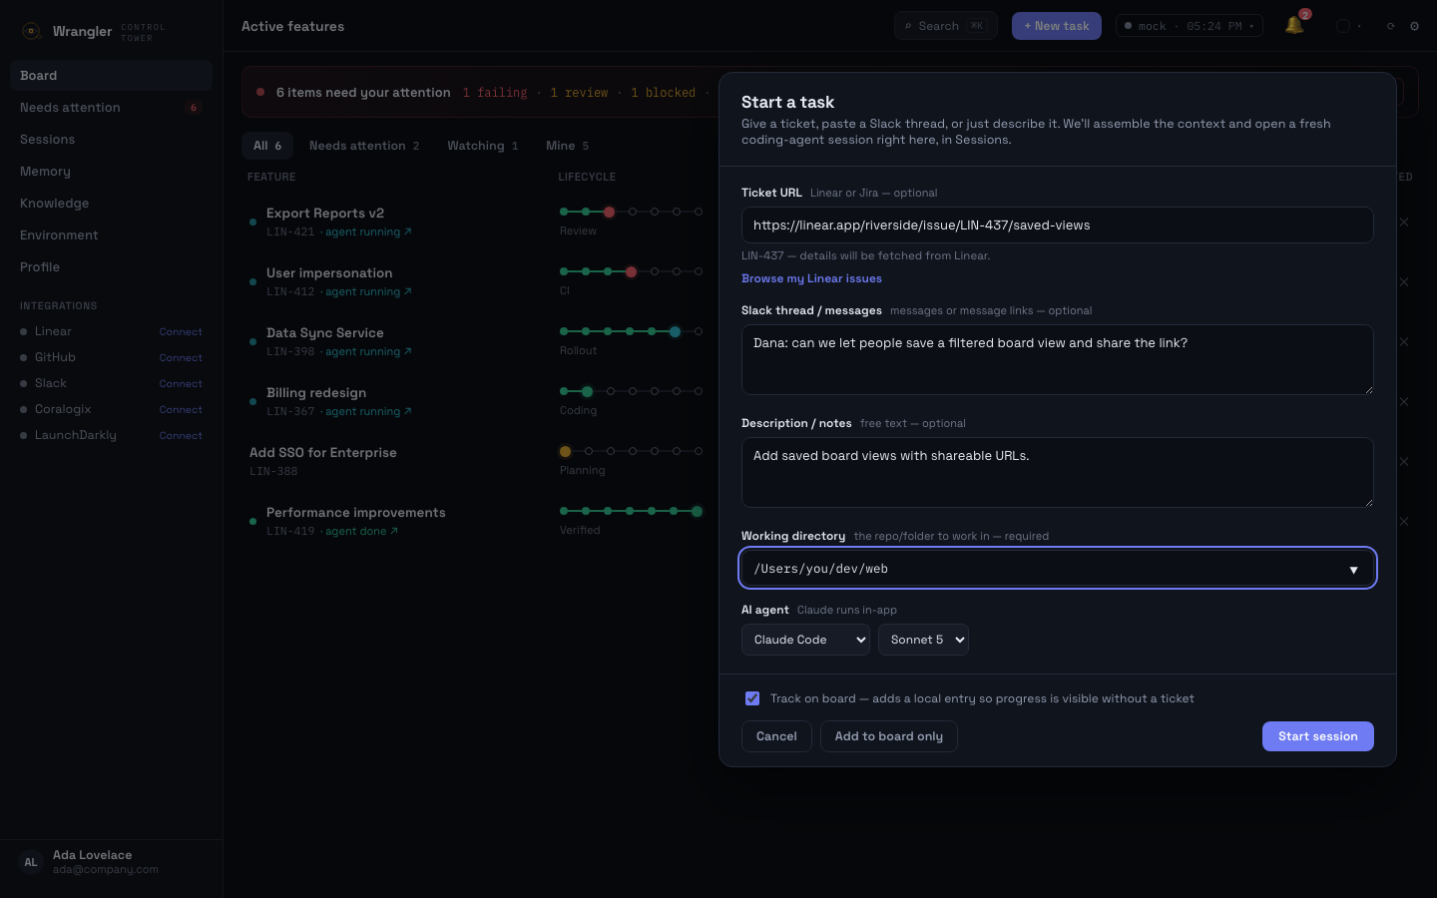Screen dimensions: 1437x898
Task: Open agent done link for LIN-419
Action: (361, 531)
